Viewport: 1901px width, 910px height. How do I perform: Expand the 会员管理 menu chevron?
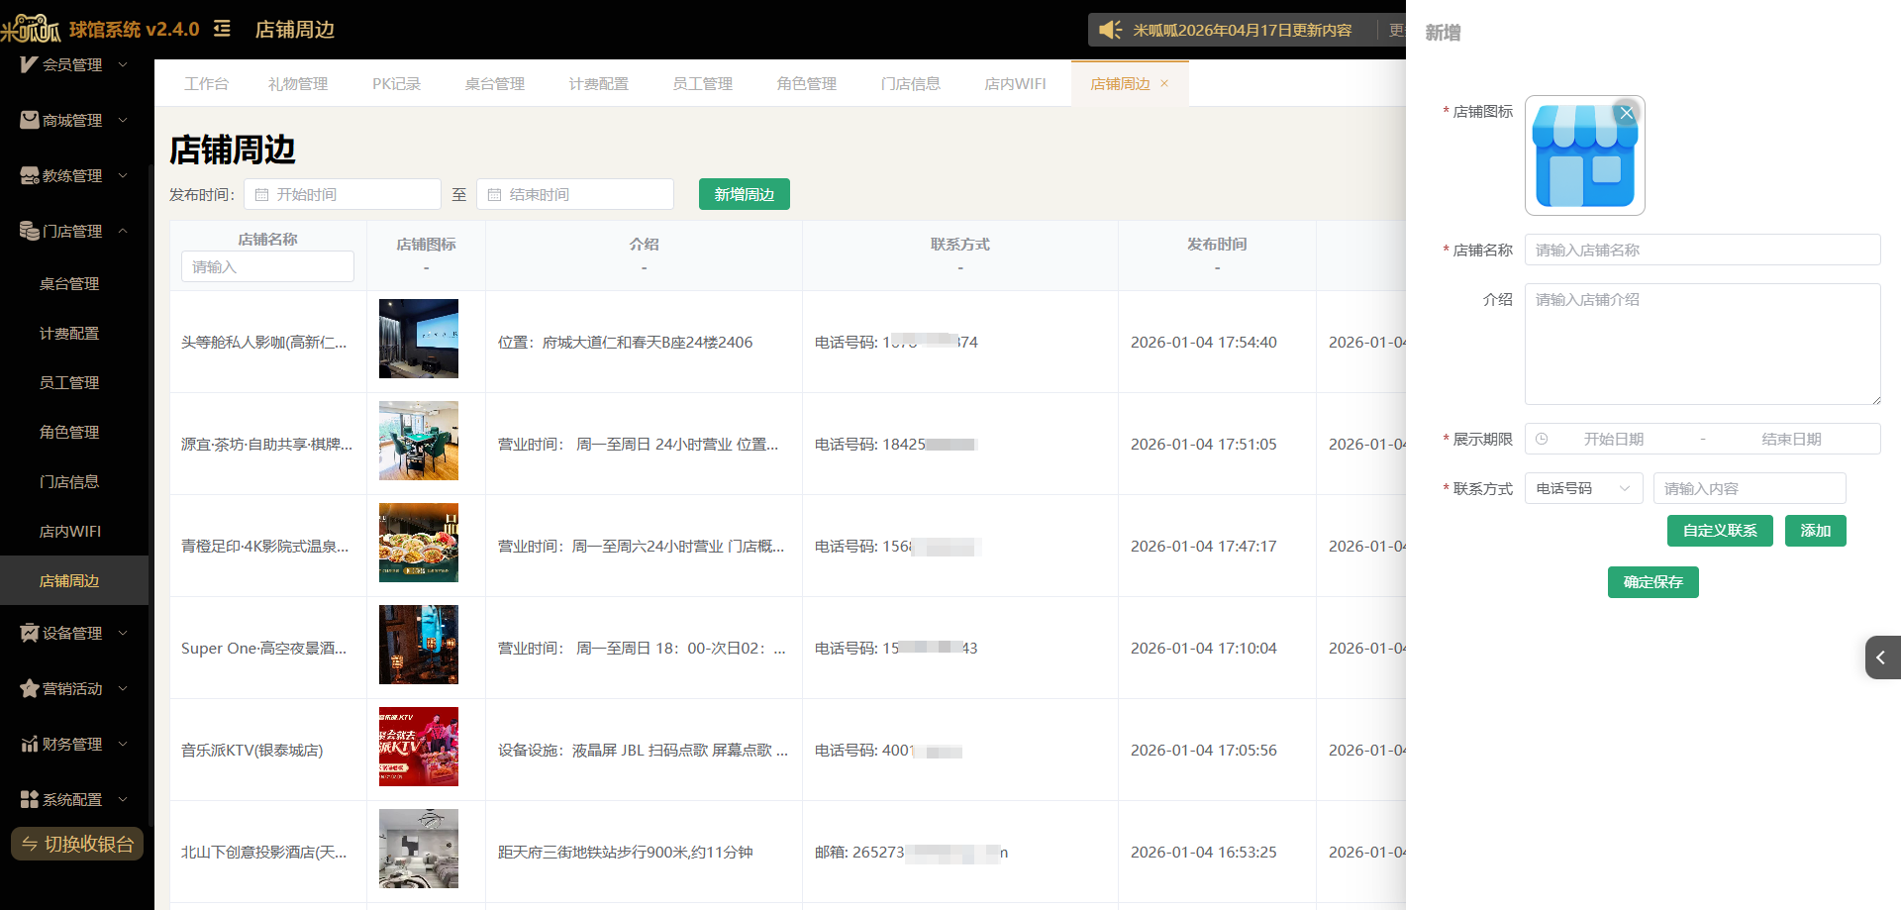pyautogui.click(x=123, y=64)
